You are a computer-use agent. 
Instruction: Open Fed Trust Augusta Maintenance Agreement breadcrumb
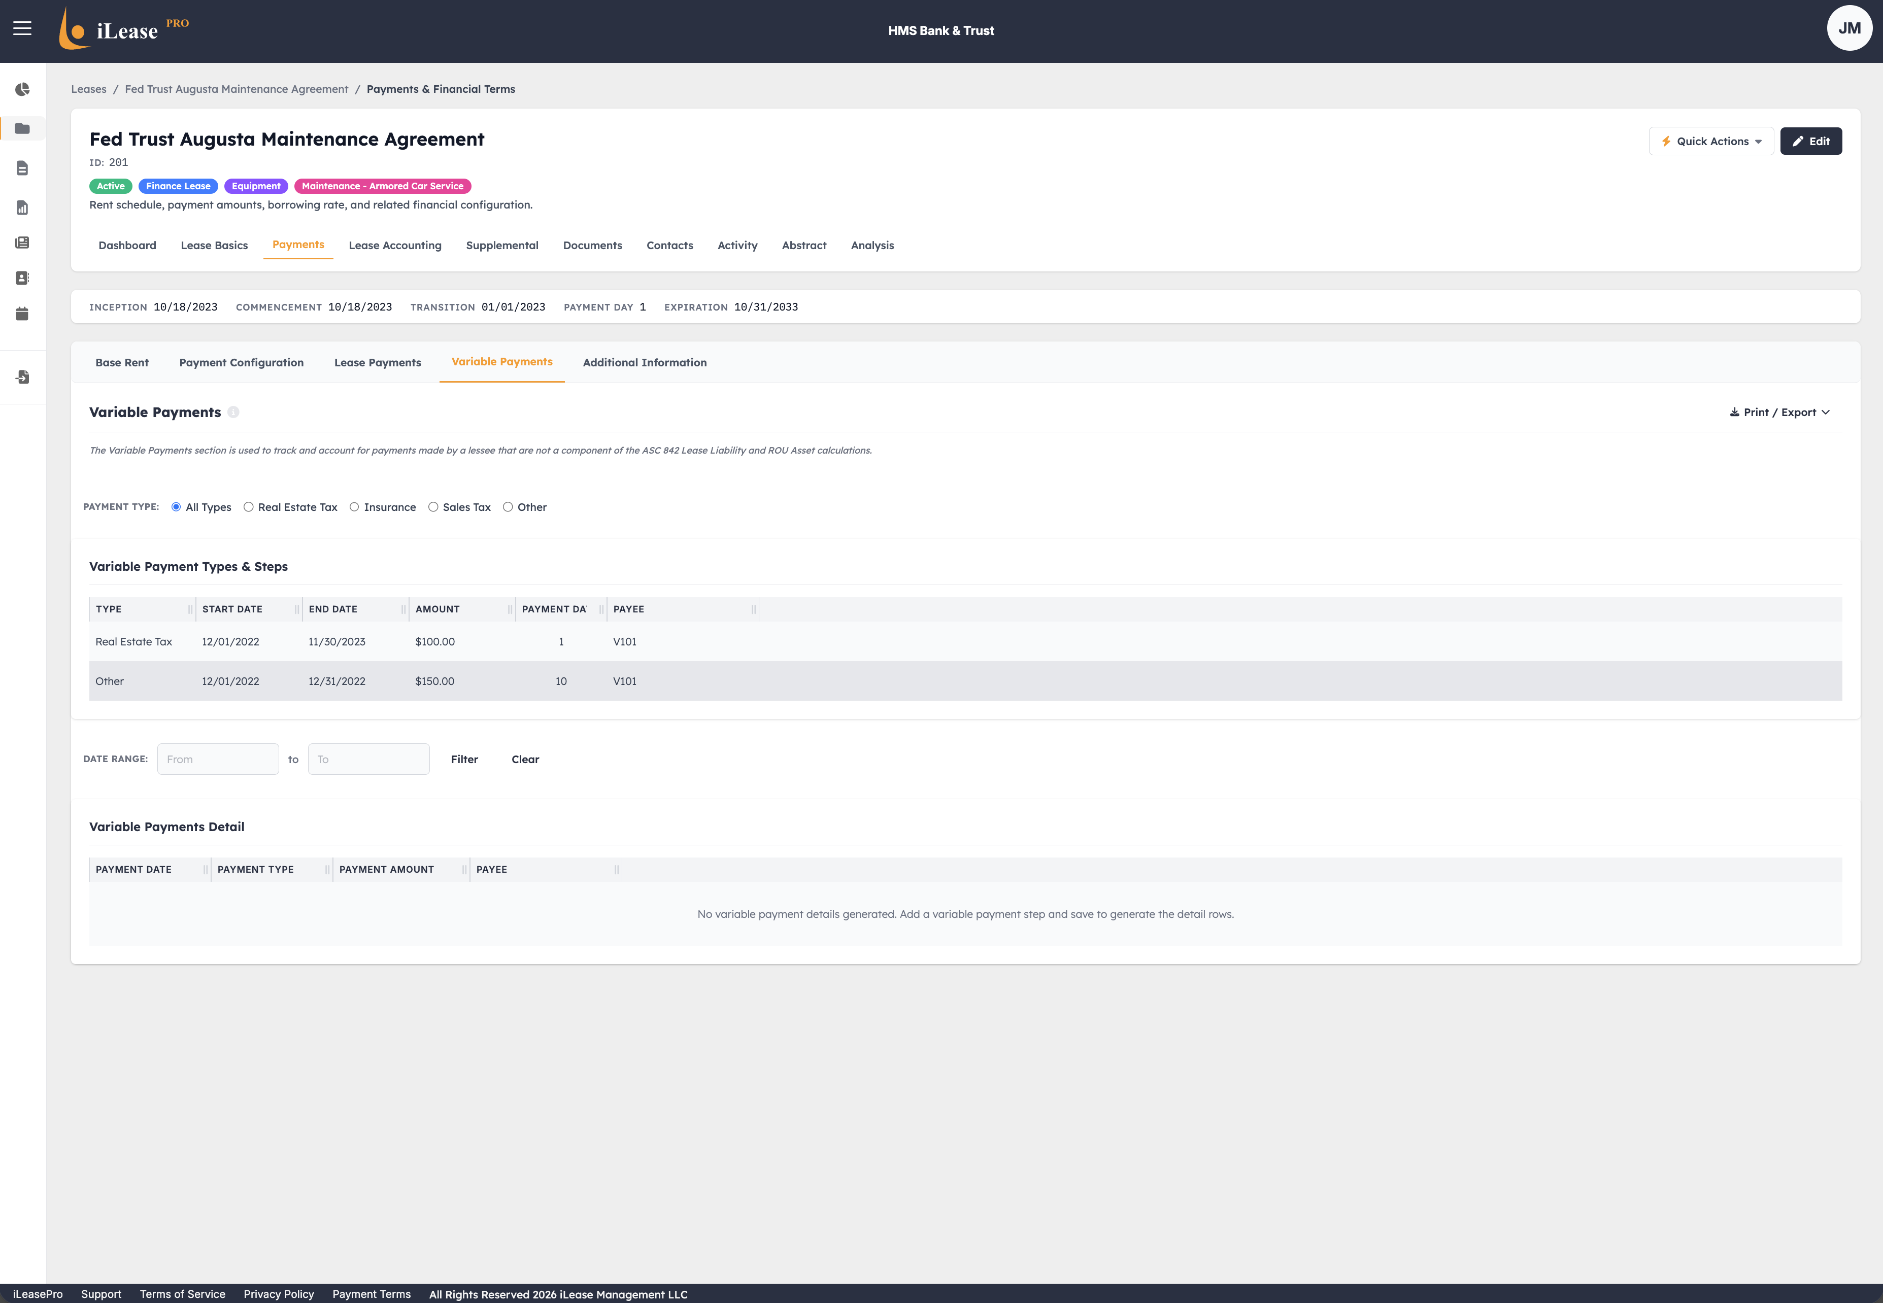(237, 89)
